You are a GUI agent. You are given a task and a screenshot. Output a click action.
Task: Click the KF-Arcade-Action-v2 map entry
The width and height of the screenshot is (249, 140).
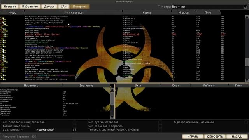point(130,42)
